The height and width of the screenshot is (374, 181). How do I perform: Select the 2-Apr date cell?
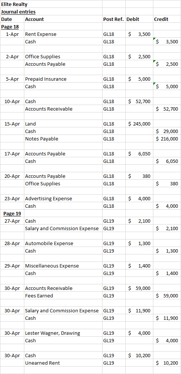pyautogui.click(x=12, y=56)
